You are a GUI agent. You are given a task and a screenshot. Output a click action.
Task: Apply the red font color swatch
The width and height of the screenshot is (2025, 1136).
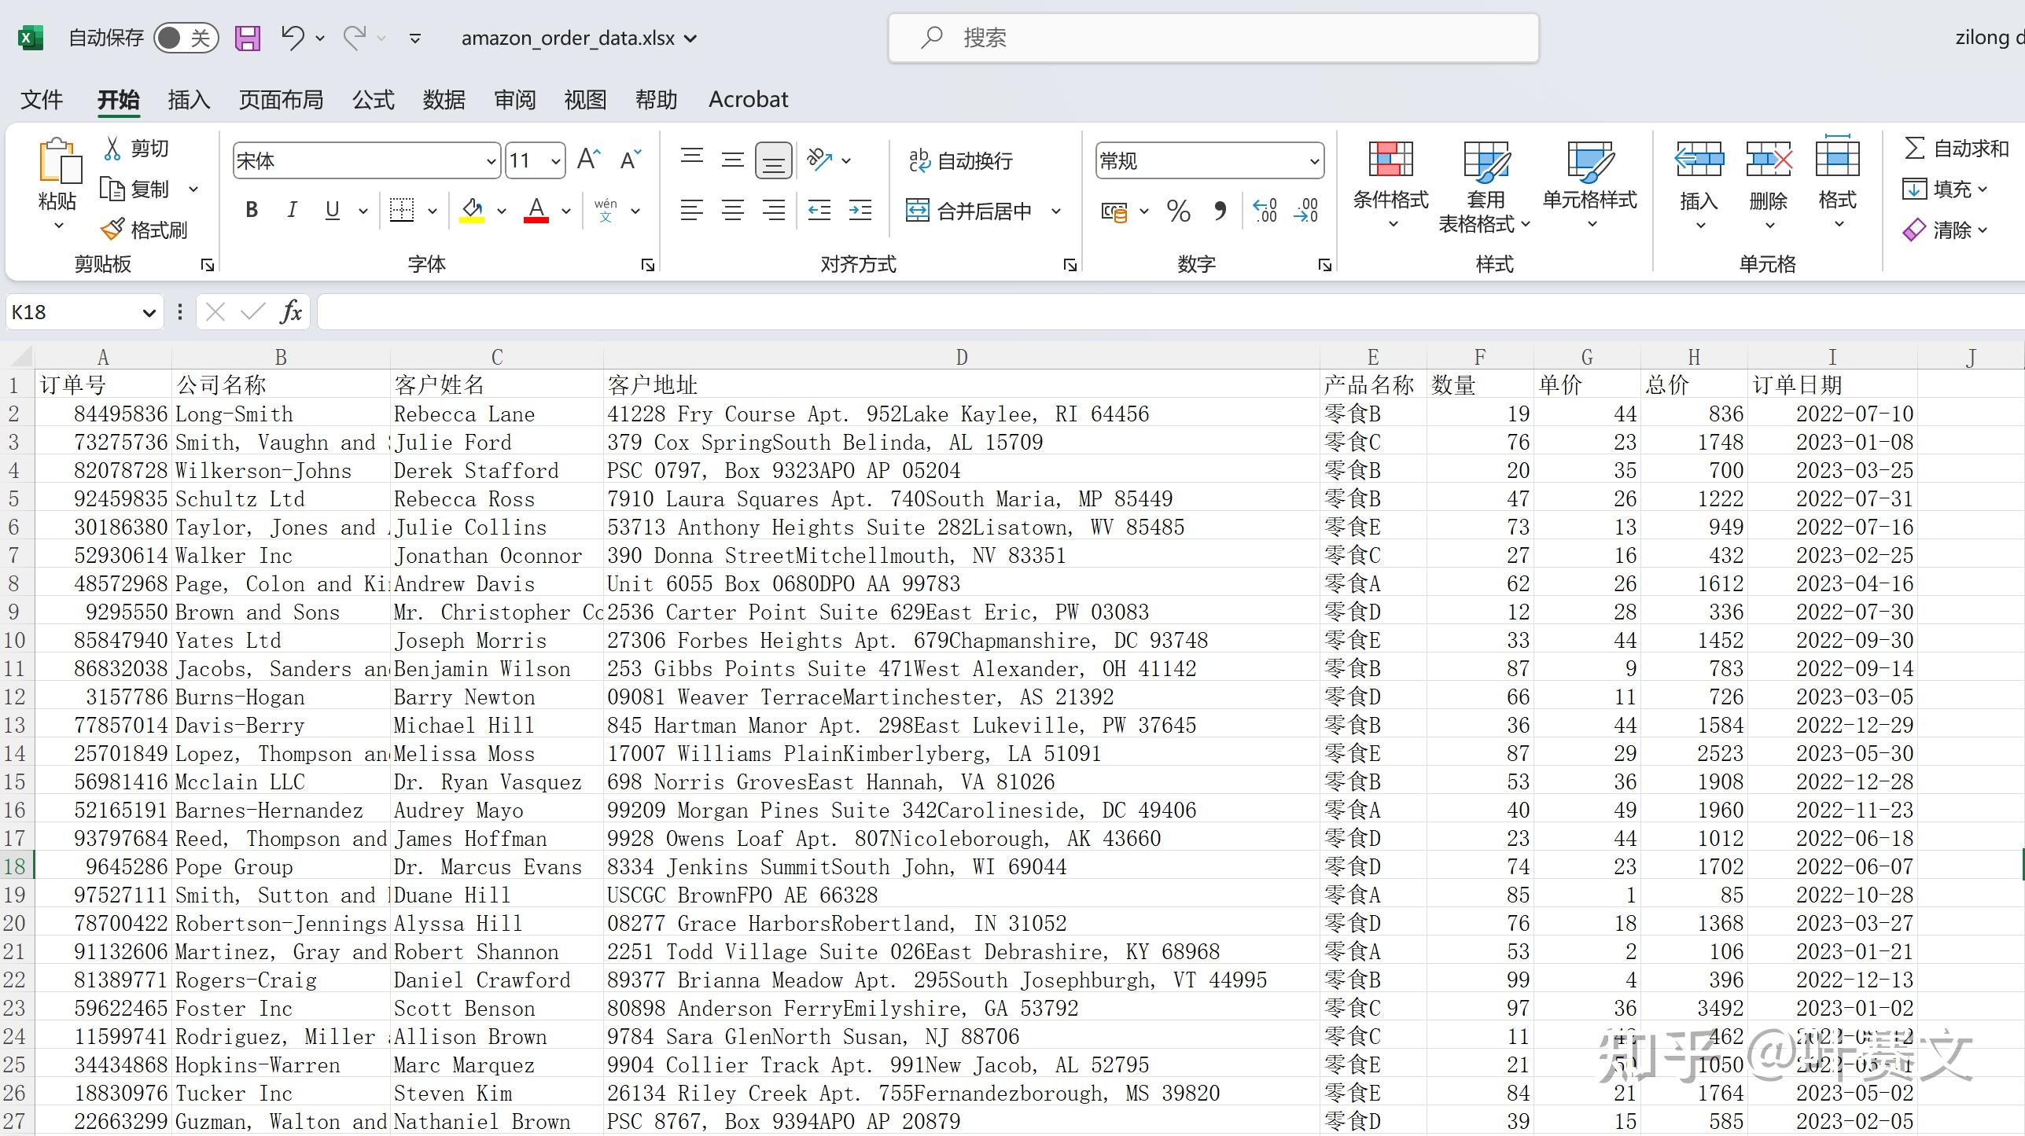[x=536, y=211]
